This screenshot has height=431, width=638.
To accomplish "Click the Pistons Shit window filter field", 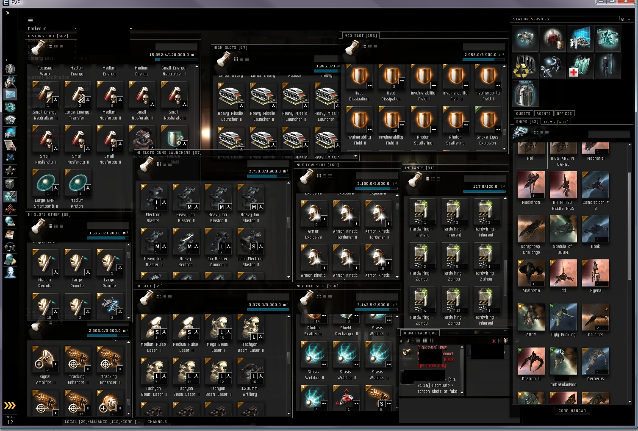I will pyautogui.click(x=176, y=47).
